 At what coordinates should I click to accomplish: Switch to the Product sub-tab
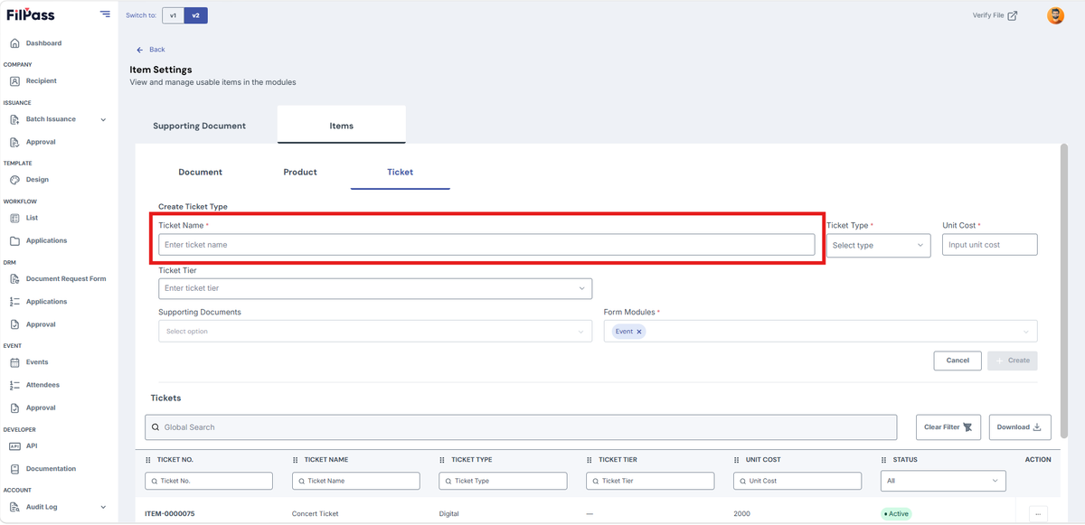pyautogui.click(x=300, y=172)
